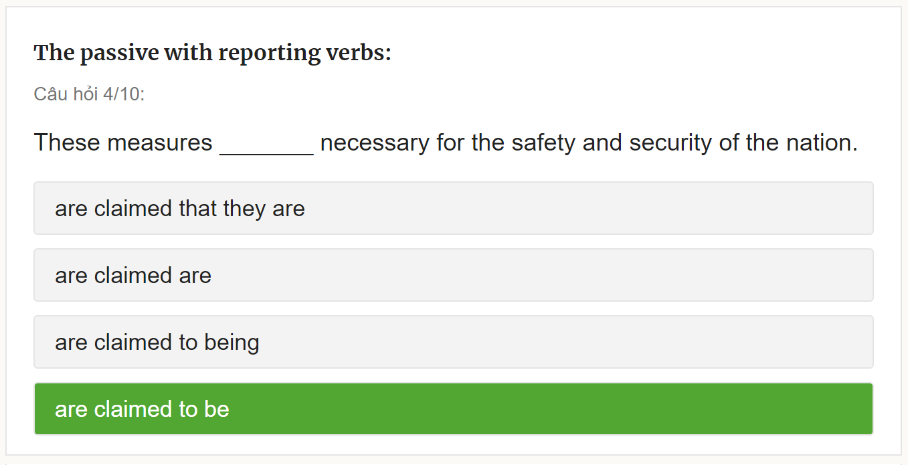
Task: Click empty right side of 'are claimed are' row
Action: click(x=669, y=275)
